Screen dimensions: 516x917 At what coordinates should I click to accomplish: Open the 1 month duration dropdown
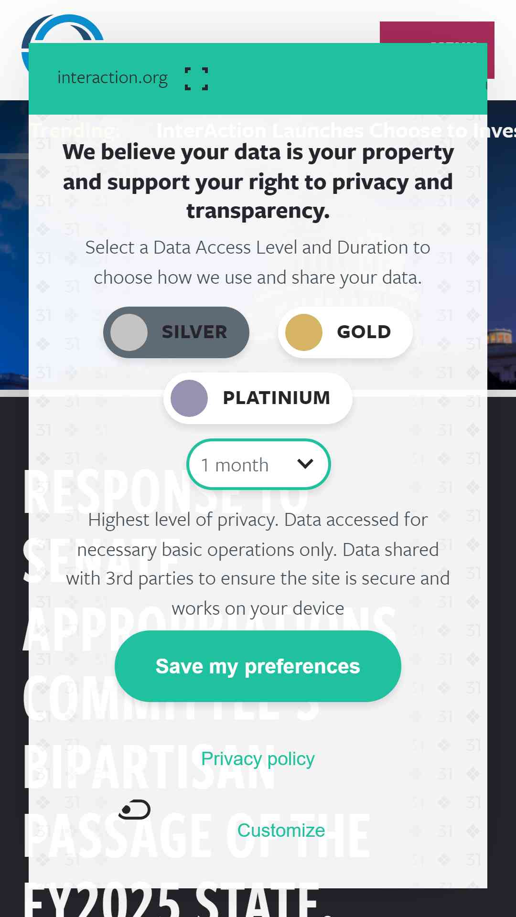tap(258, 464)
